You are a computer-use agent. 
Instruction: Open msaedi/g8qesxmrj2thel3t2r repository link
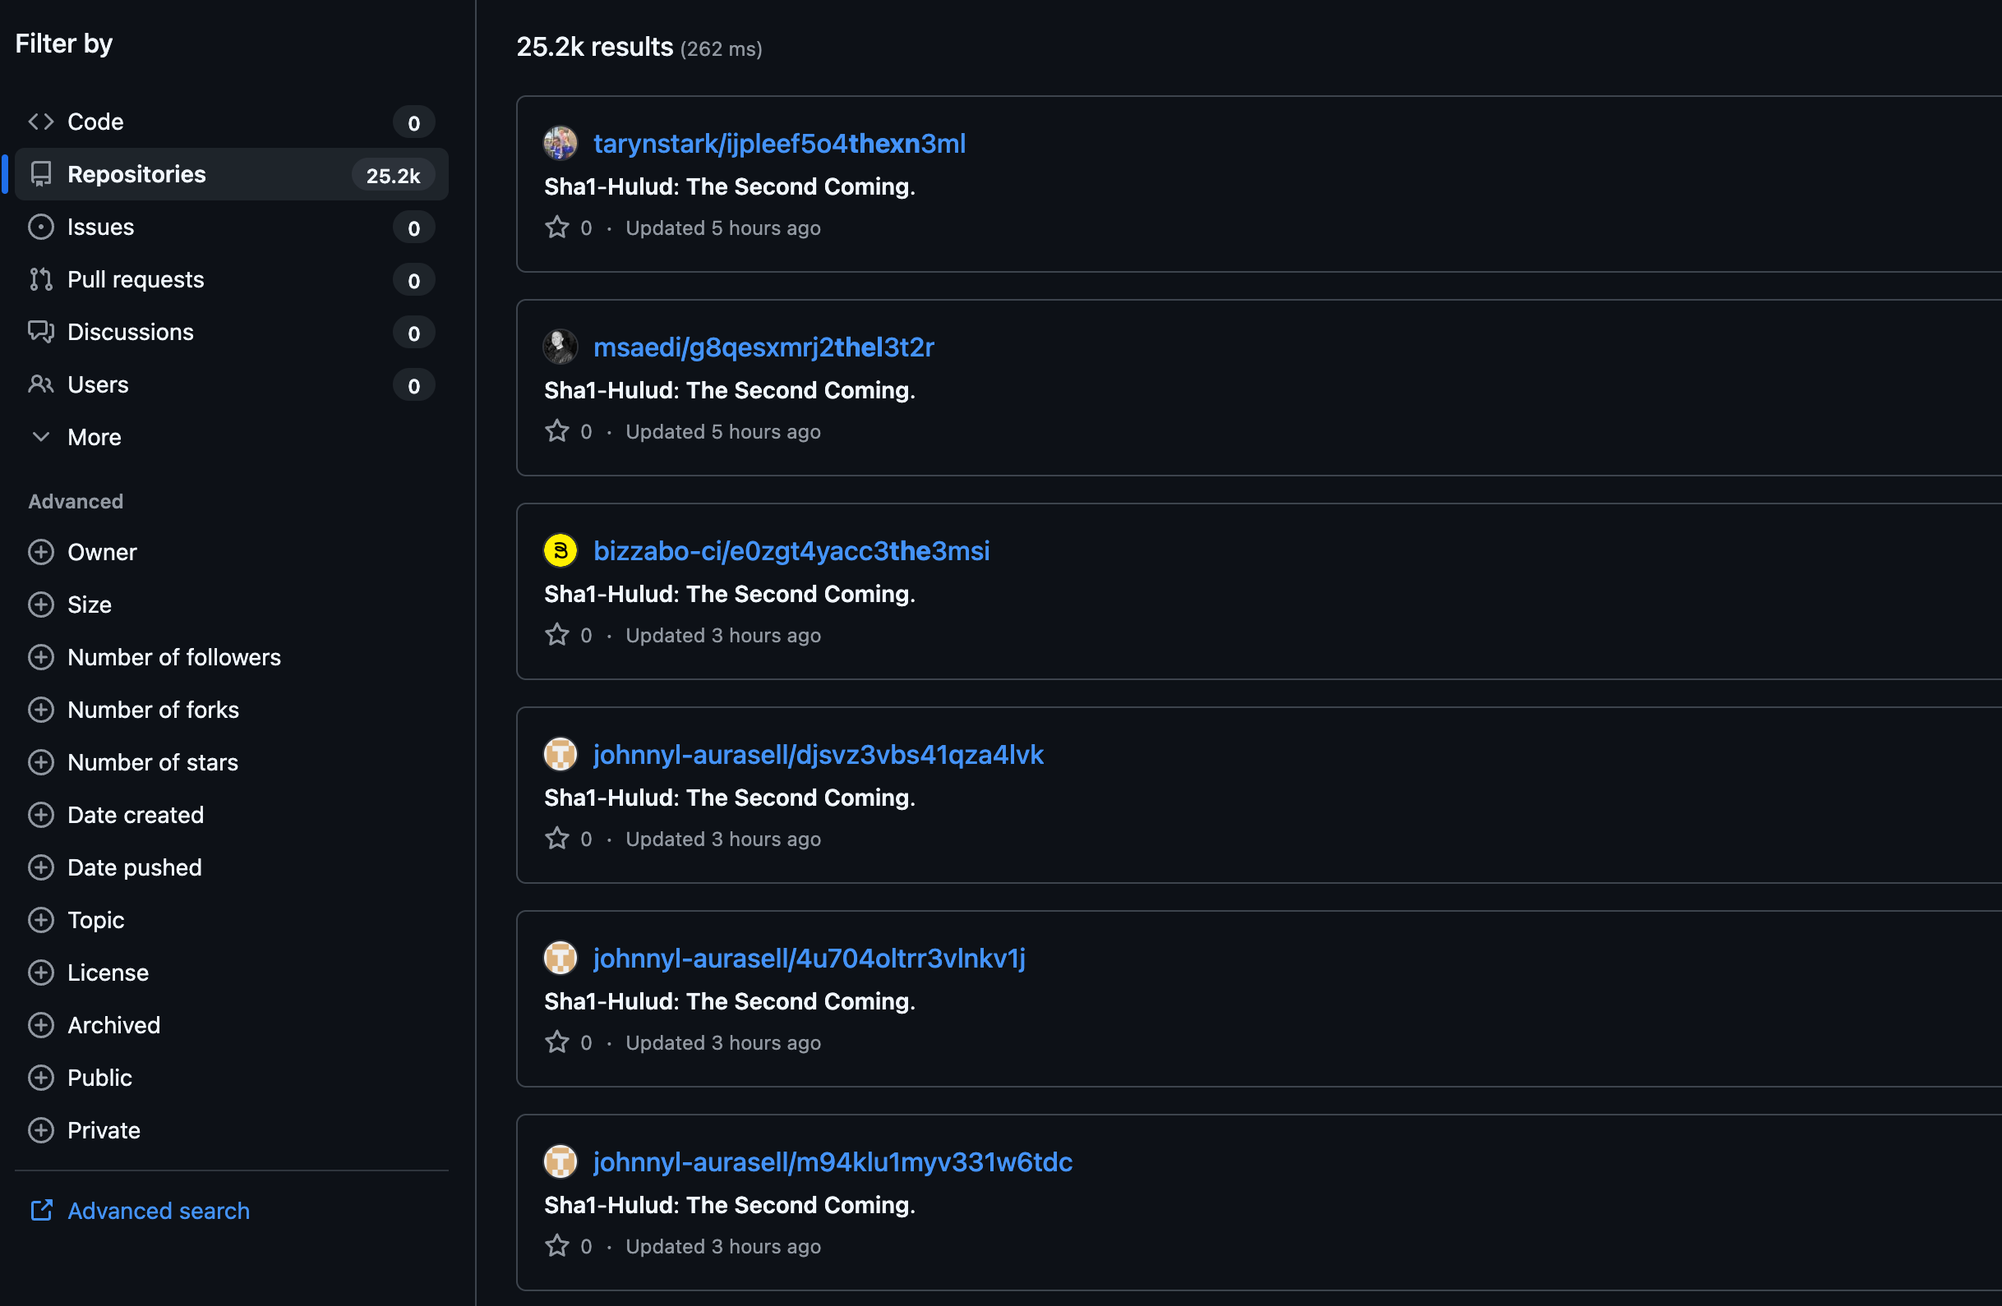coord(763,347)
